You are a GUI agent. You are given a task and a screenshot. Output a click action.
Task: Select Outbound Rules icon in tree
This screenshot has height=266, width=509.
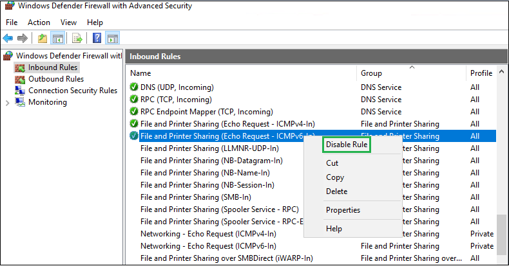pyautogui.click(x=20, y=79)
